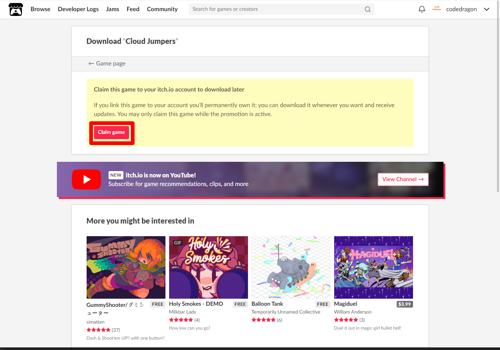Image resolution: width=500 pixels, height=350 pixels.
Task: Click the Balloon Tank star rating
Action: pyautogui.click(x=264, y=320)
